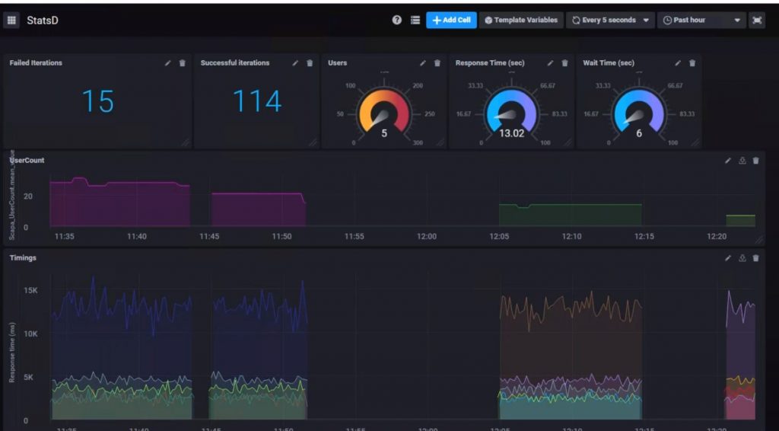Screen dimensions: 779x431
Task: Delete the Failed Iterations cell
Action: point(183,63)
